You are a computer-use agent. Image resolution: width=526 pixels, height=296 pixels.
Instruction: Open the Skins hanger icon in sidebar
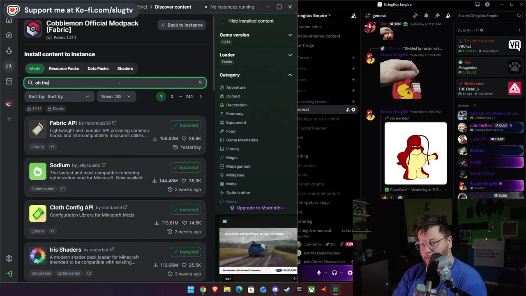[x=9, y=51]
